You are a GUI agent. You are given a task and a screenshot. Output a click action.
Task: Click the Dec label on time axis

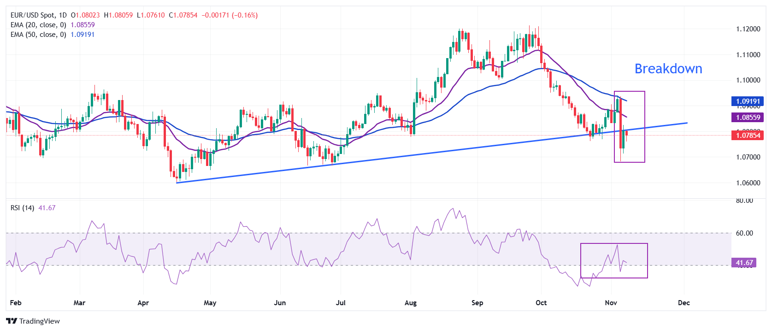coord(684,303)
